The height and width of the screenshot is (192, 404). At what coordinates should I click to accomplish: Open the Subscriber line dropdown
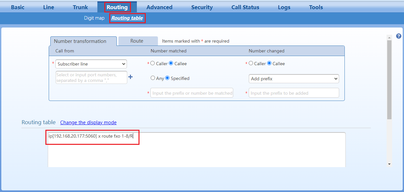point(91,64)
